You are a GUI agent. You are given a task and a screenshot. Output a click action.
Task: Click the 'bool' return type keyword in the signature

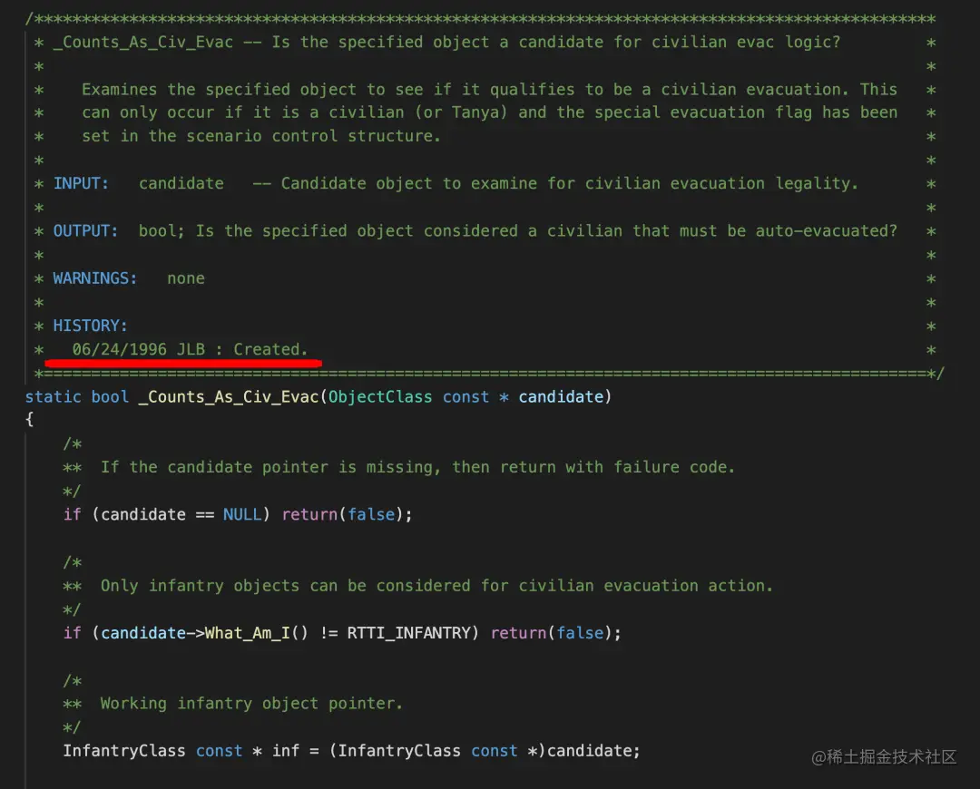110,397
